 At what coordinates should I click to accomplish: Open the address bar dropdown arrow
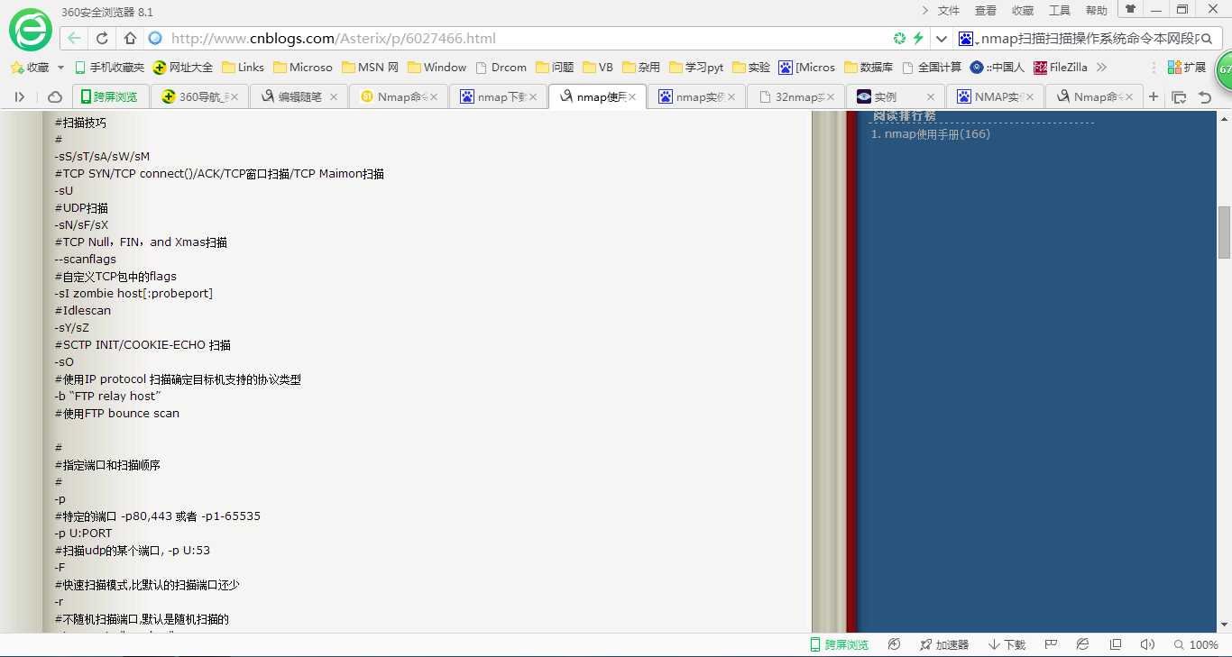[942, 39]
